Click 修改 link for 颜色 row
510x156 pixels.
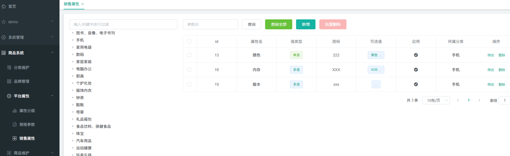click(x=491, y=55)
